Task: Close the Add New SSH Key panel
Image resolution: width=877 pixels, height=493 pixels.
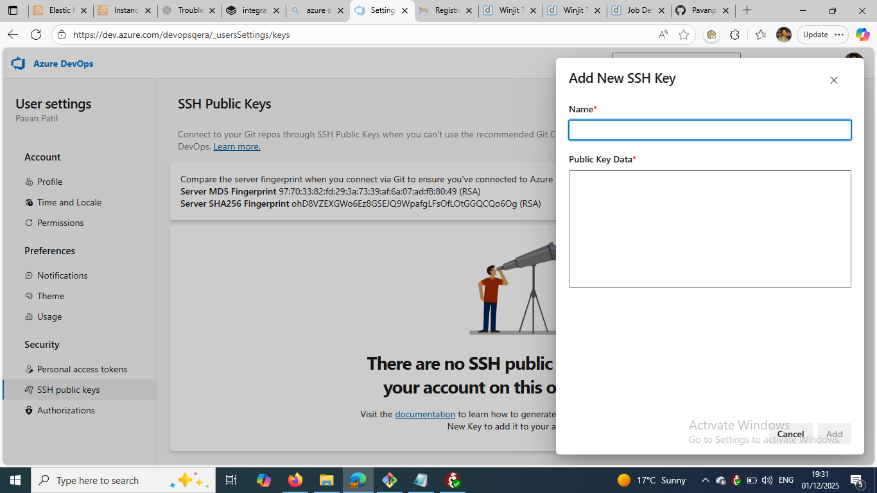Action: 833,80
